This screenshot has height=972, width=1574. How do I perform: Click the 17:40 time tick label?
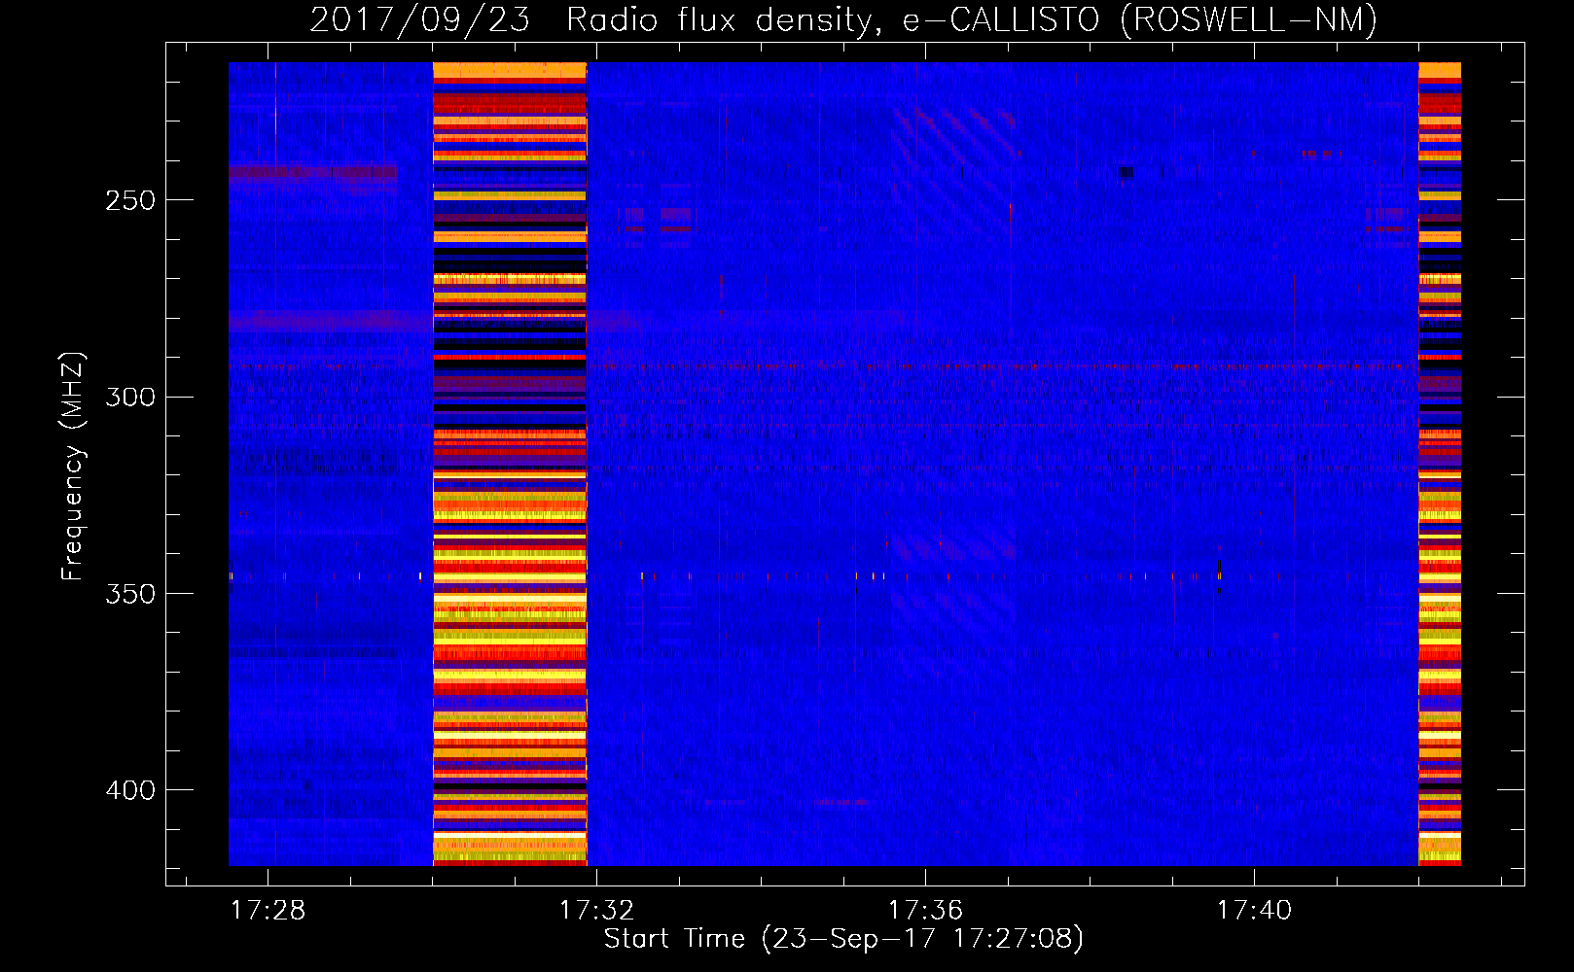point(1254,910)
